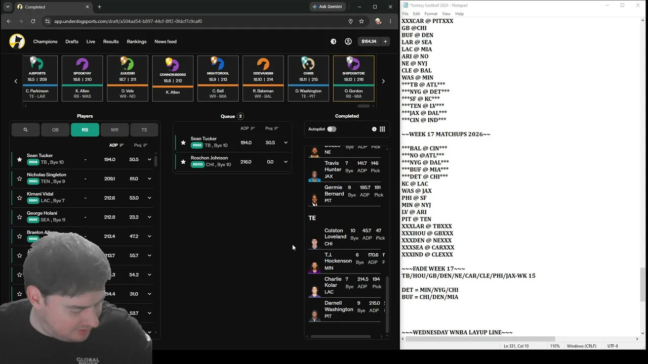This screenshot has width=648, height=364.
Task: Show next draft picks with right arrow
Action: 383,81
